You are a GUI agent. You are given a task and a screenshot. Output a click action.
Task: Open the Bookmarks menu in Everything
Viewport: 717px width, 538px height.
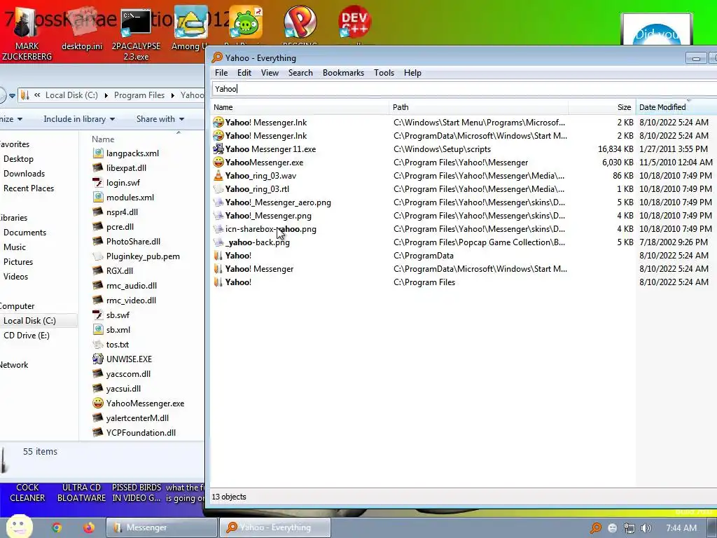click(343, 73)
